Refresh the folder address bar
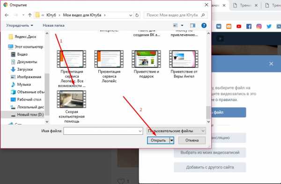Screen dimensions: 281x184 pyautogui.click(x=137, y=15)
